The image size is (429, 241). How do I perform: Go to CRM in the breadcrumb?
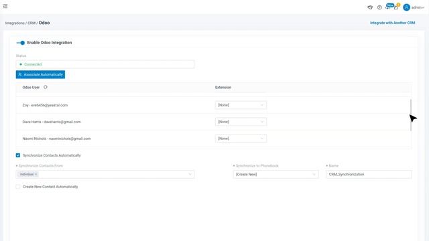tap(32, 23)
